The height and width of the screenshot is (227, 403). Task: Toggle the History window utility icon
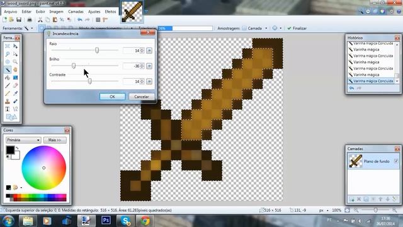(368, 11)
